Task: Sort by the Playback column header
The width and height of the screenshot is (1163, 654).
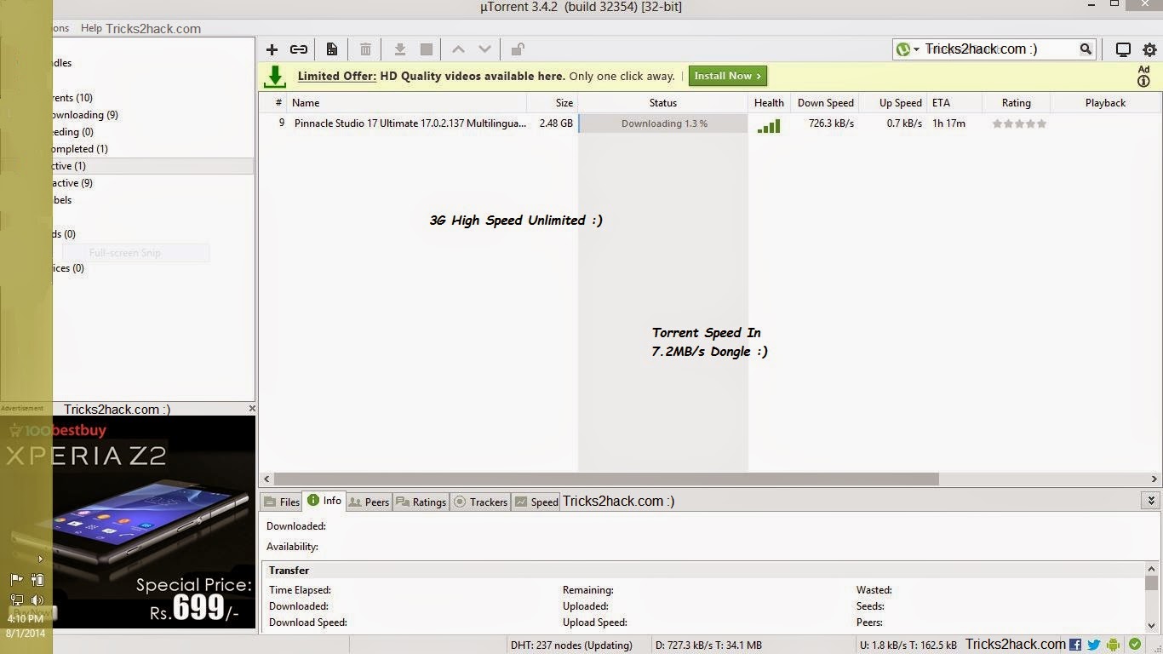Action: 1105,103
